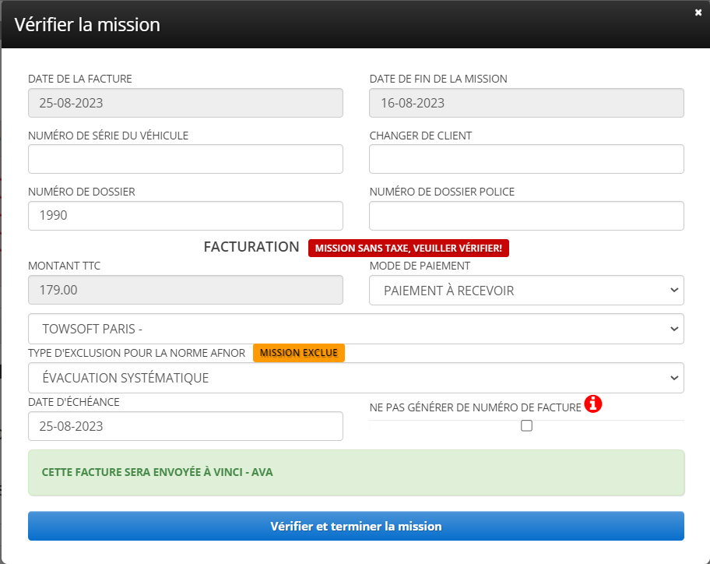Screen dimensions: 710x564
Task: Click the Date de fin de la mission field
Action: [526, 103]
